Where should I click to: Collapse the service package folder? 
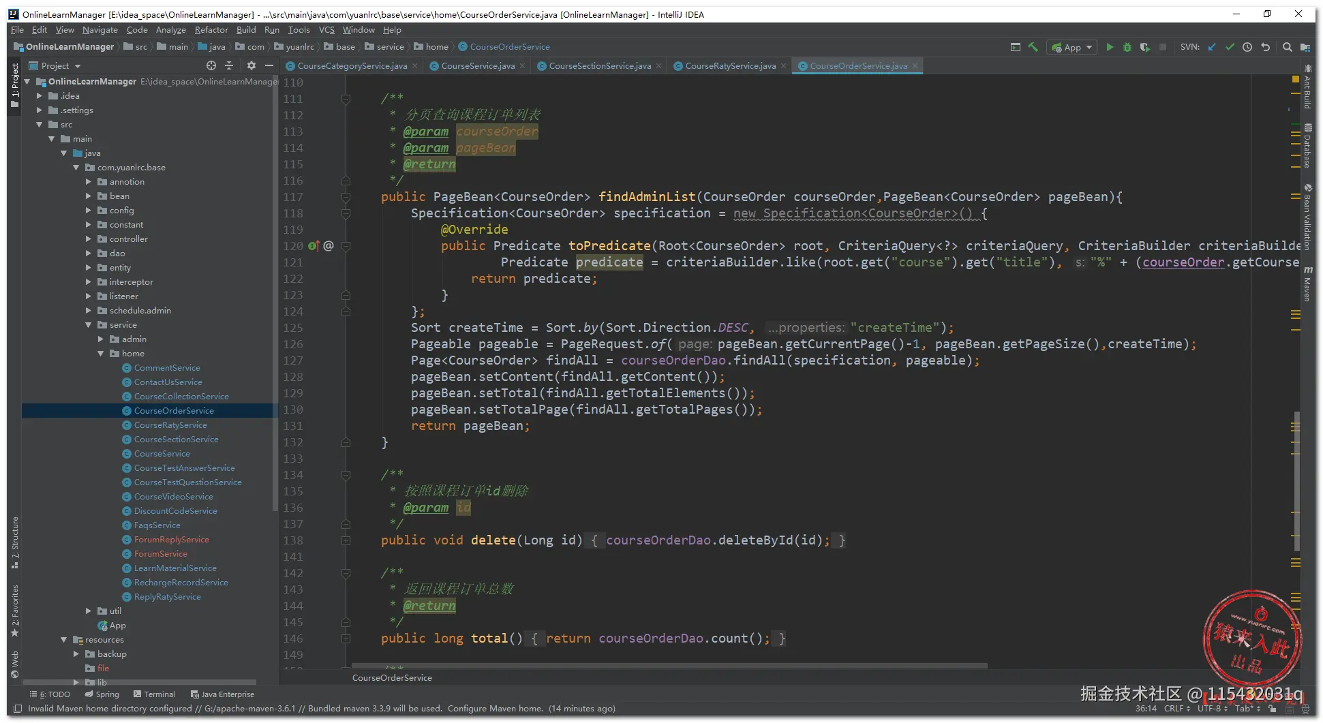click(89, 325)
